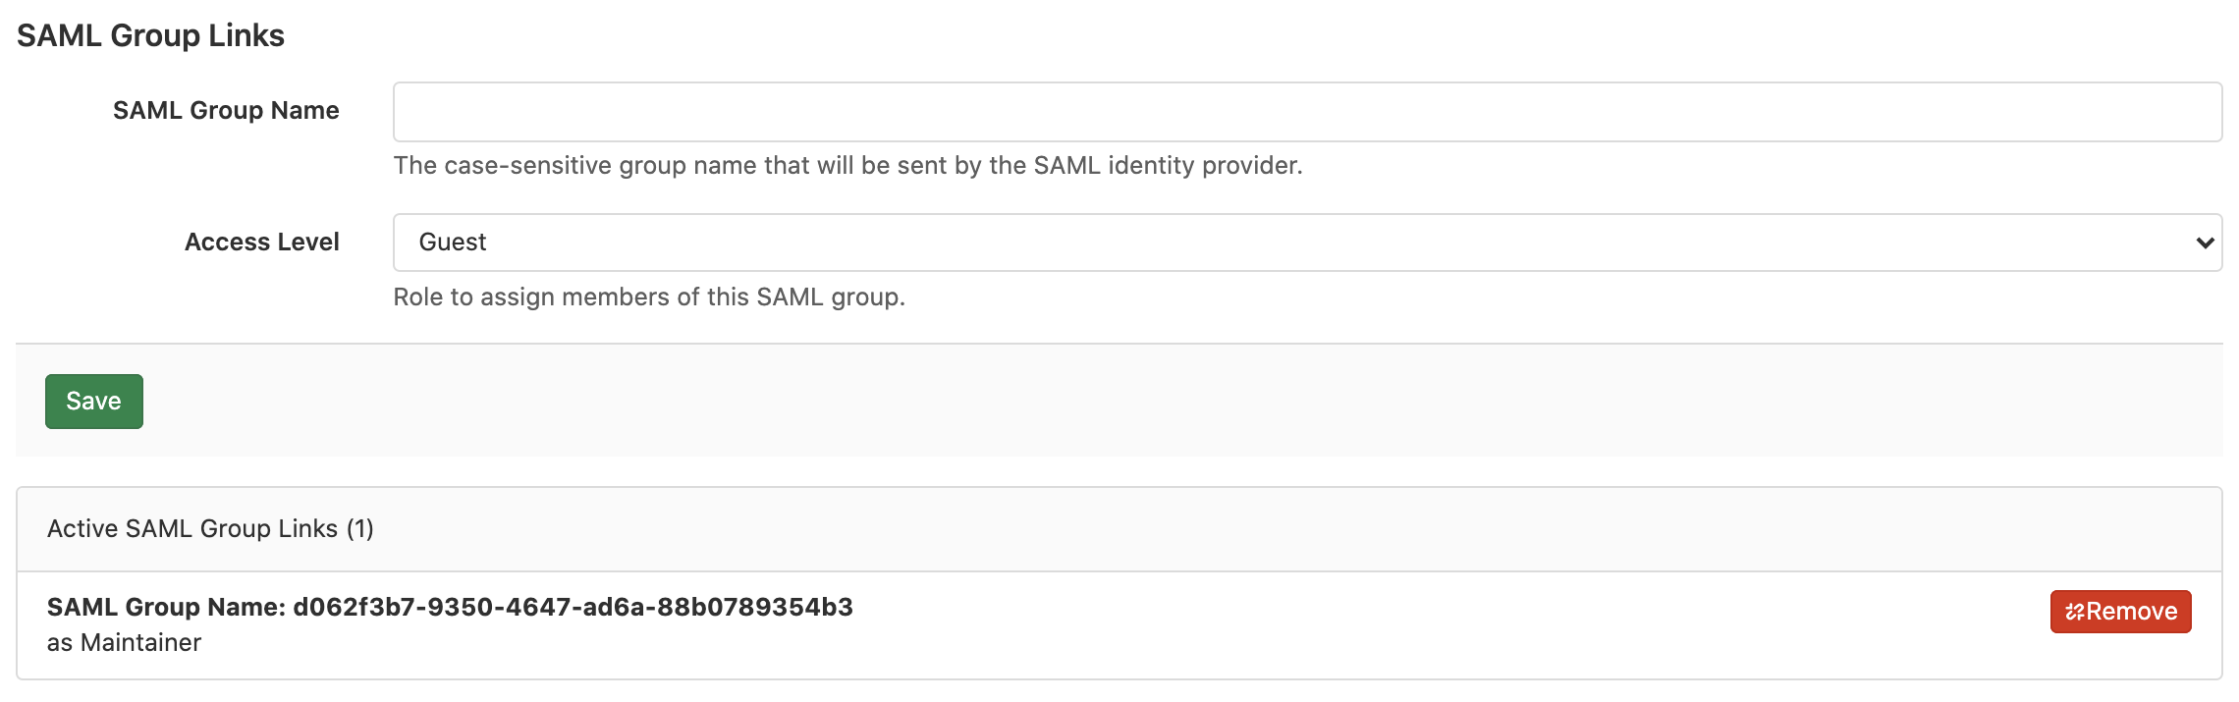The image size is (2239, 702).
Task: Select the Active SAML Group Links header
Action: point(207,527)
